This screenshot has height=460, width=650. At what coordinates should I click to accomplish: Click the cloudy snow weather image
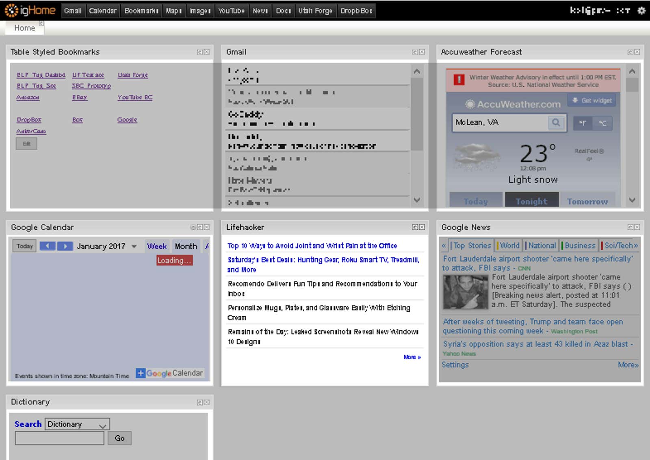477,157
